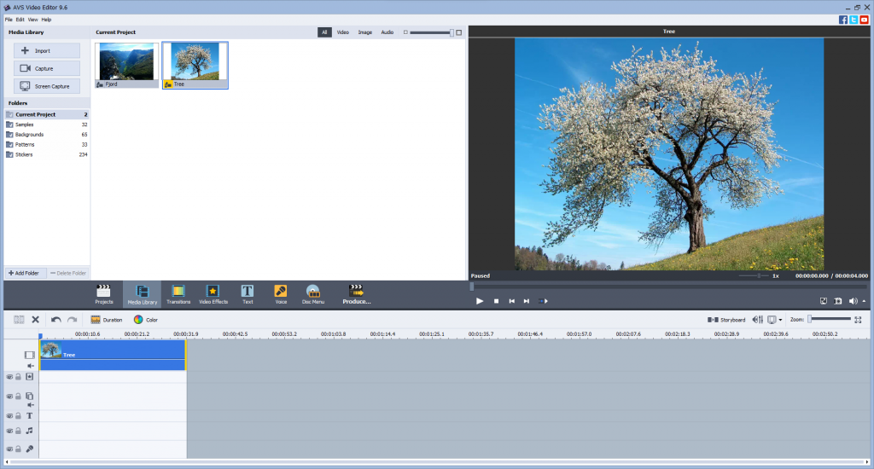
Task: Open the Disc Menu section
Action: point(312,294)
